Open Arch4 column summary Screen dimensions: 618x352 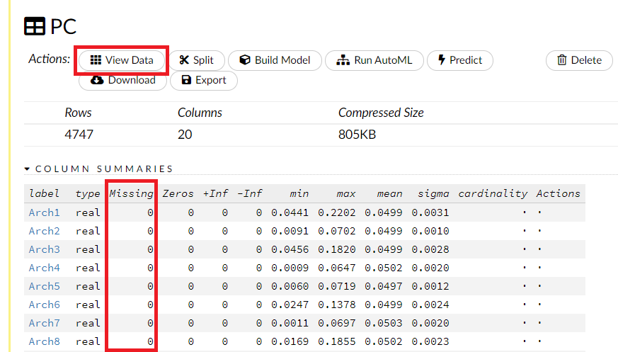pos(44,268)
